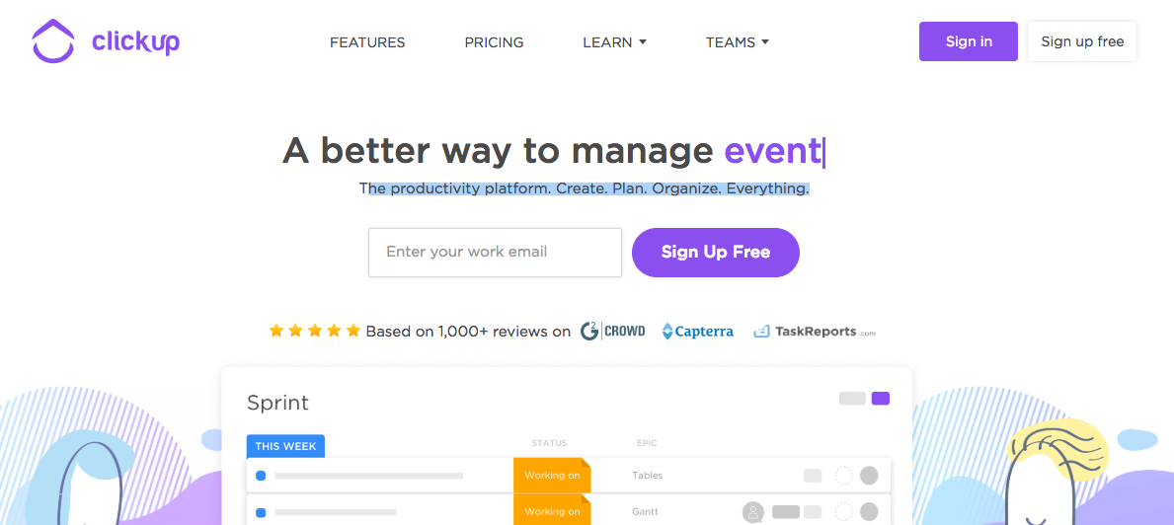Go to PRICING
1174x525 pixels.
point(494,42)
